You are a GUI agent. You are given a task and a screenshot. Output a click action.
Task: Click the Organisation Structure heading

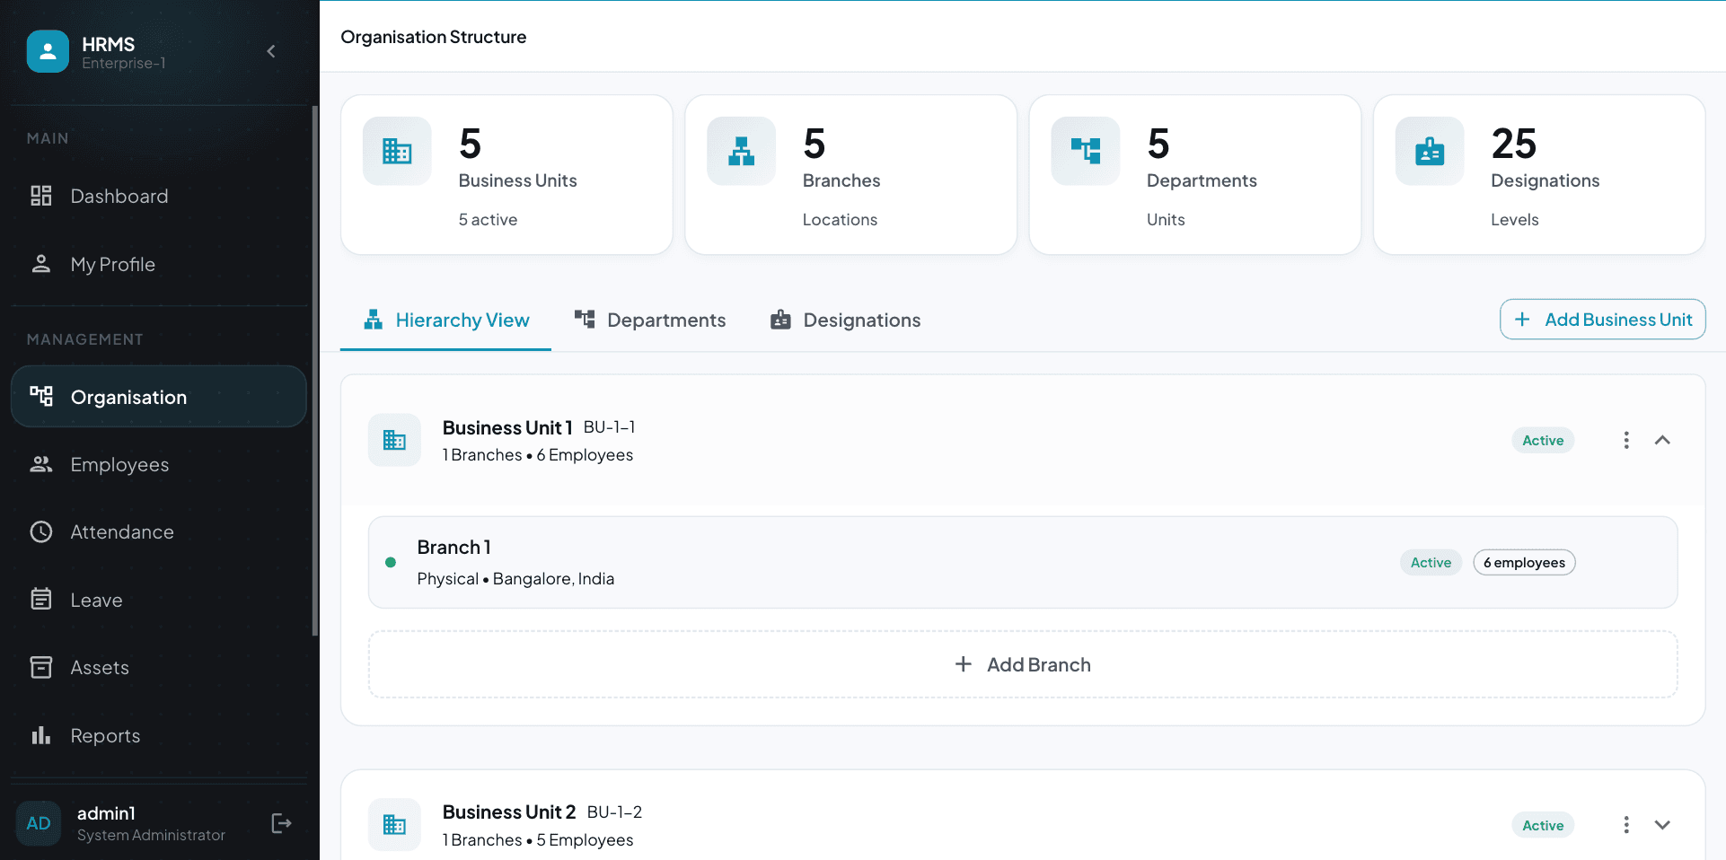[434, 37]
